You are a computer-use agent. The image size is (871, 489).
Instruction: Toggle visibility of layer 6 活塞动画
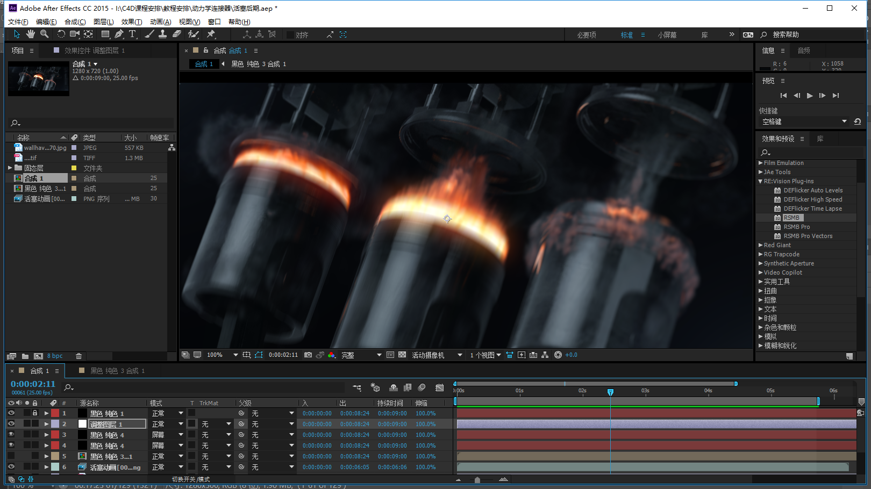pos(11,467)
